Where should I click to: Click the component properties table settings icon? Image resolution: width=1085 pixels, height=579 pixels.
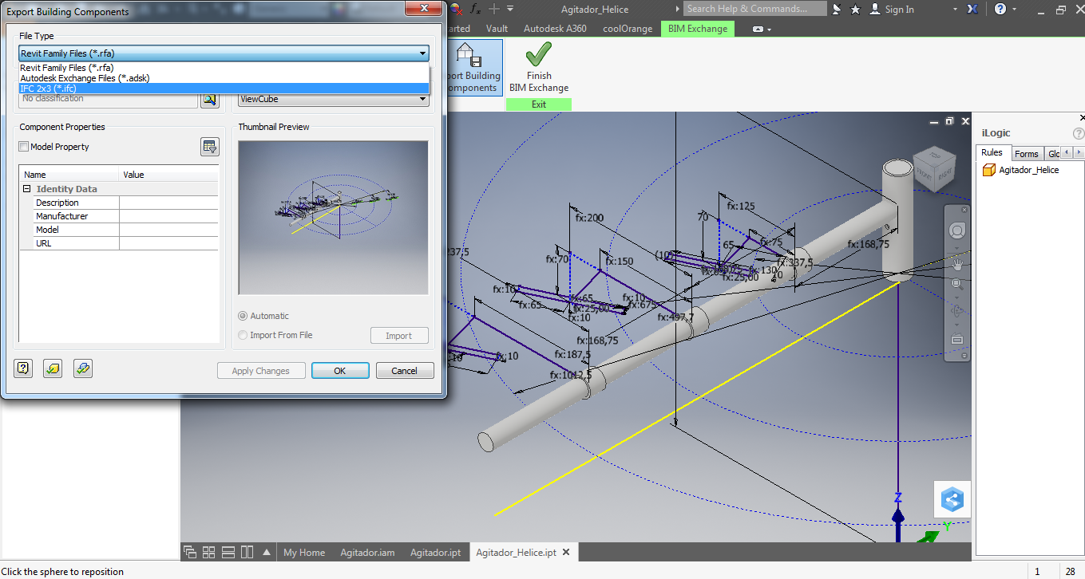click(x=209, y=147)
